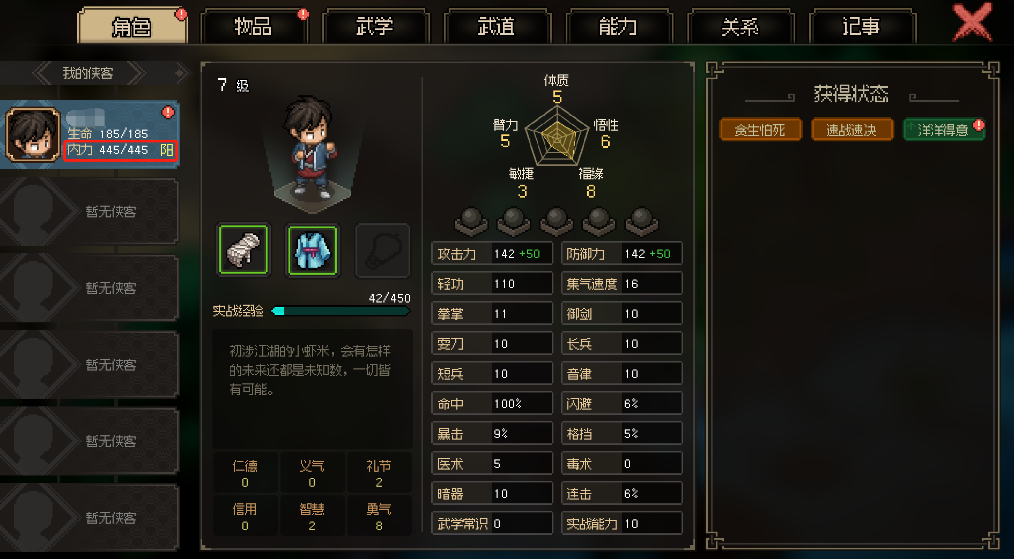Screen dimensions: 1014x559
Task: Click the diamond icon beside 我的侠客
Action: [181, 73]
